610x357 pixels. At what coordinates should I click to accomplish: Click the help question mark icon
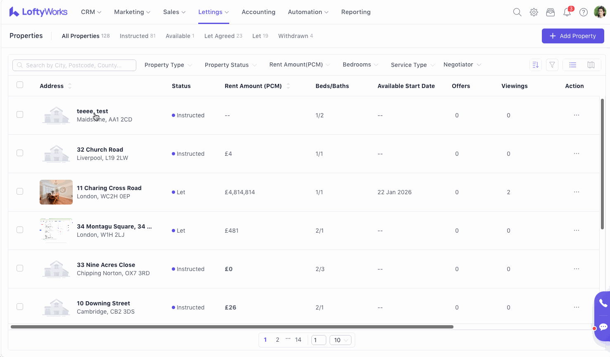click(584, 12)
